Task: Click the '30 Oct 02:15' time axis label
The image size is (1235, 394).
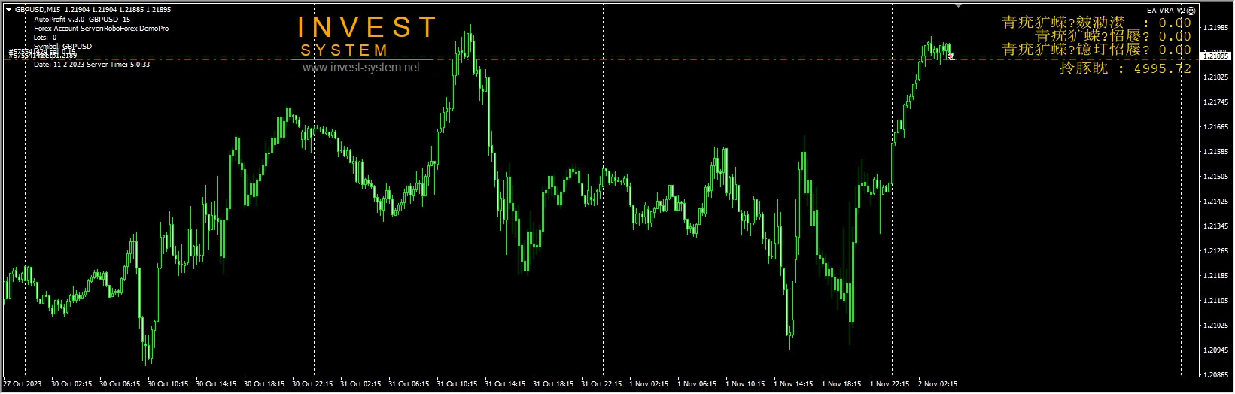Action: 71,384
